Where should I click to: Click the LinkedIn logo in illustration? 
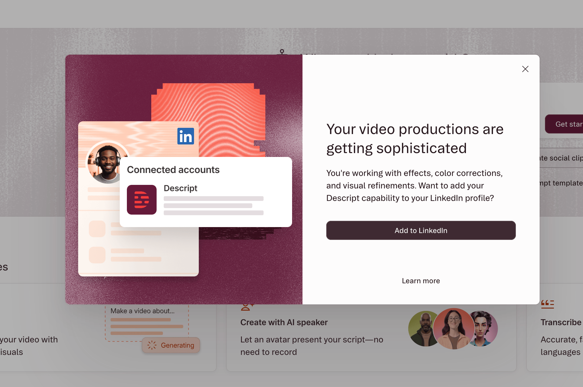186,136
